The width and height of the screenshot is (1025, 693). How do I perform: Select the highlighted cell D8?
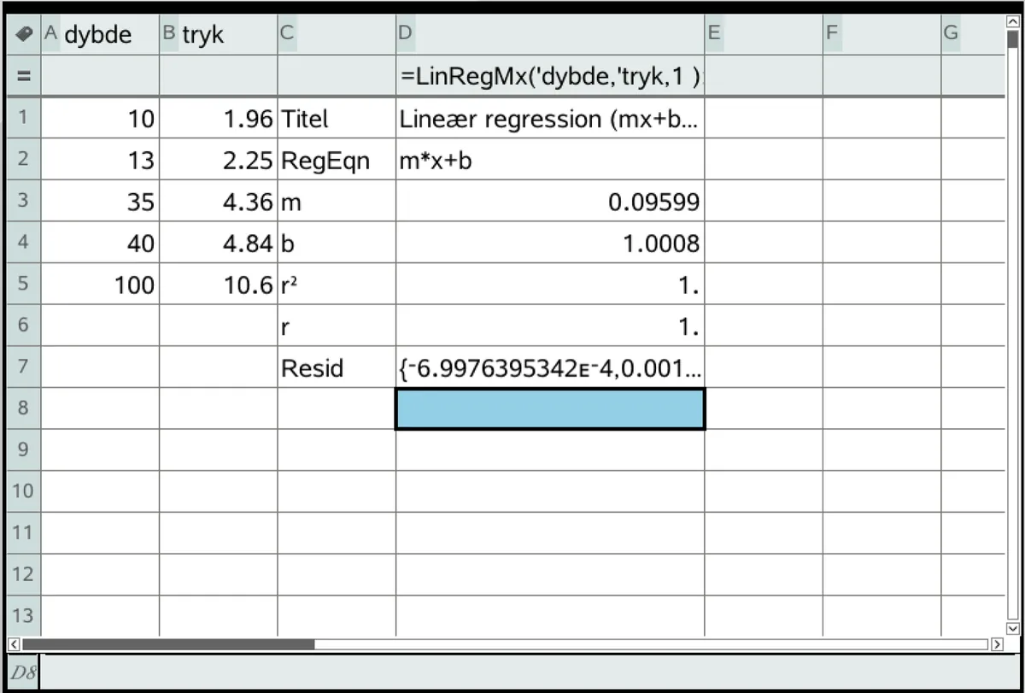pyautogui.click(x=550, y=408)
